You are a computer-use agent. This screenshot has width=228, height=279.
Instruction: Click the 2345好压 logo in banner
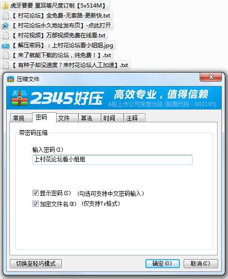point(57,98)
